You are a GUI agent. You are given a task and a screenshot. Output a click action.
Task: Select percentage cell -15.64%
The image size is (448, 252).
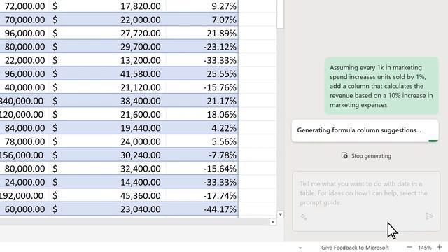202,169
